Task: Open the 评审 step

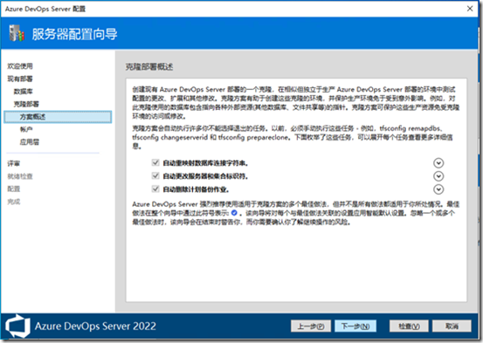Action: (14, 163)
